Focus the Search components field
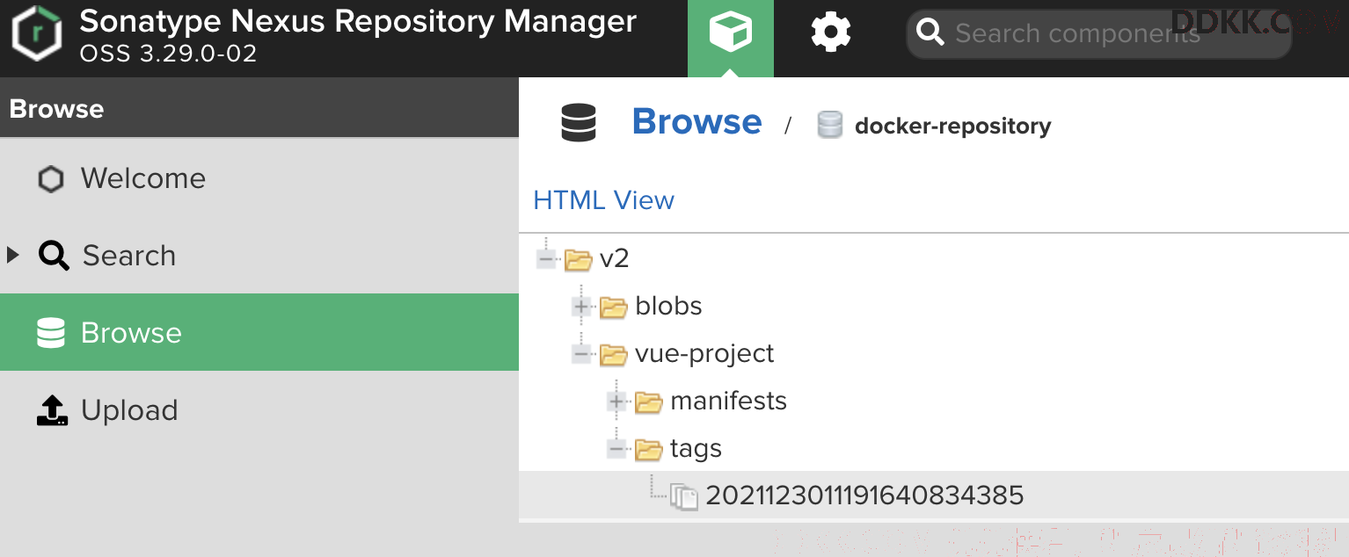 coord(1098,33)
